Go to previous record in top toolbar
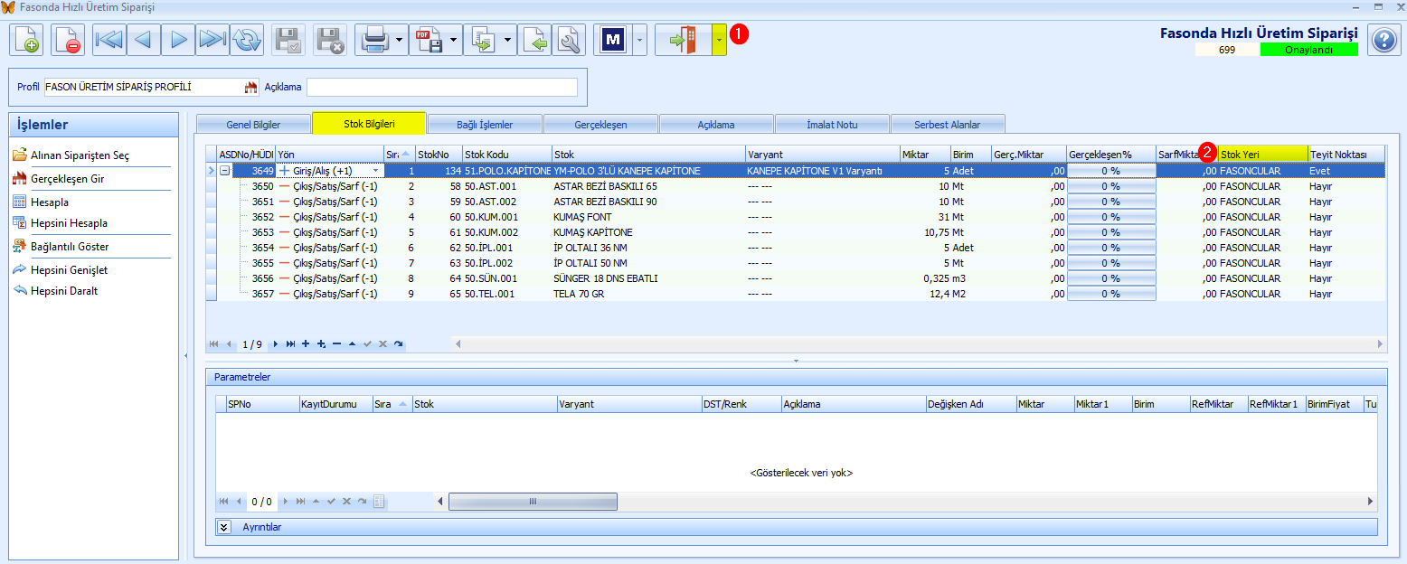Image resolution: width=1407 pixels, height=564 pixels. 144,40
